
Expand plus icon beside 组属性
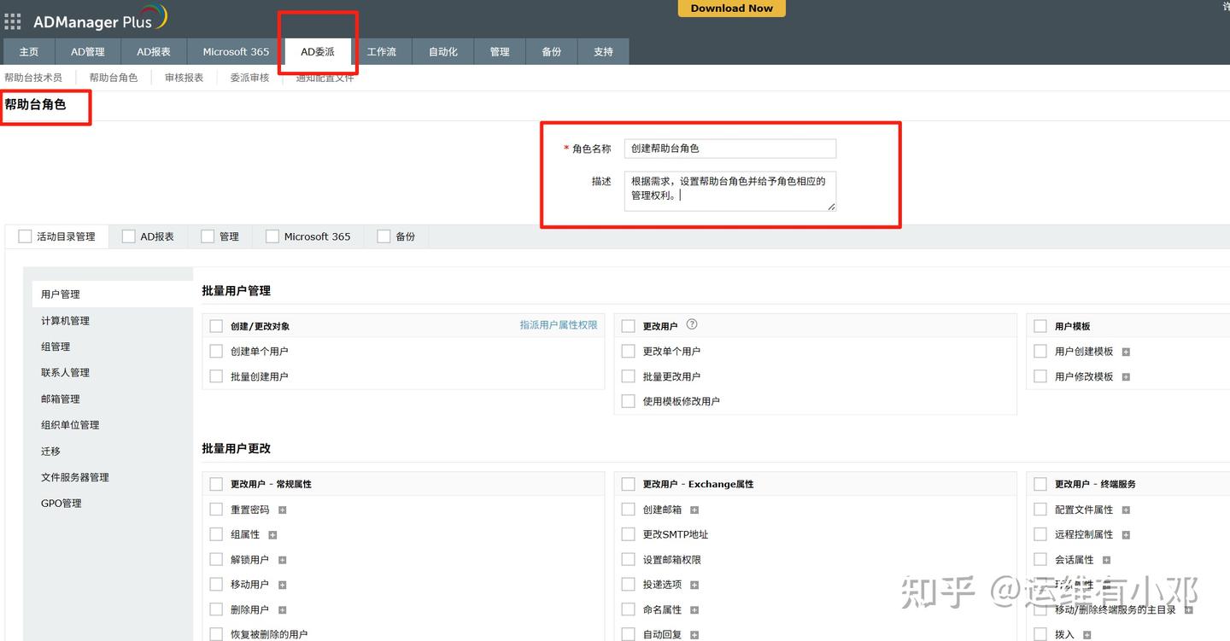(272, 535)
